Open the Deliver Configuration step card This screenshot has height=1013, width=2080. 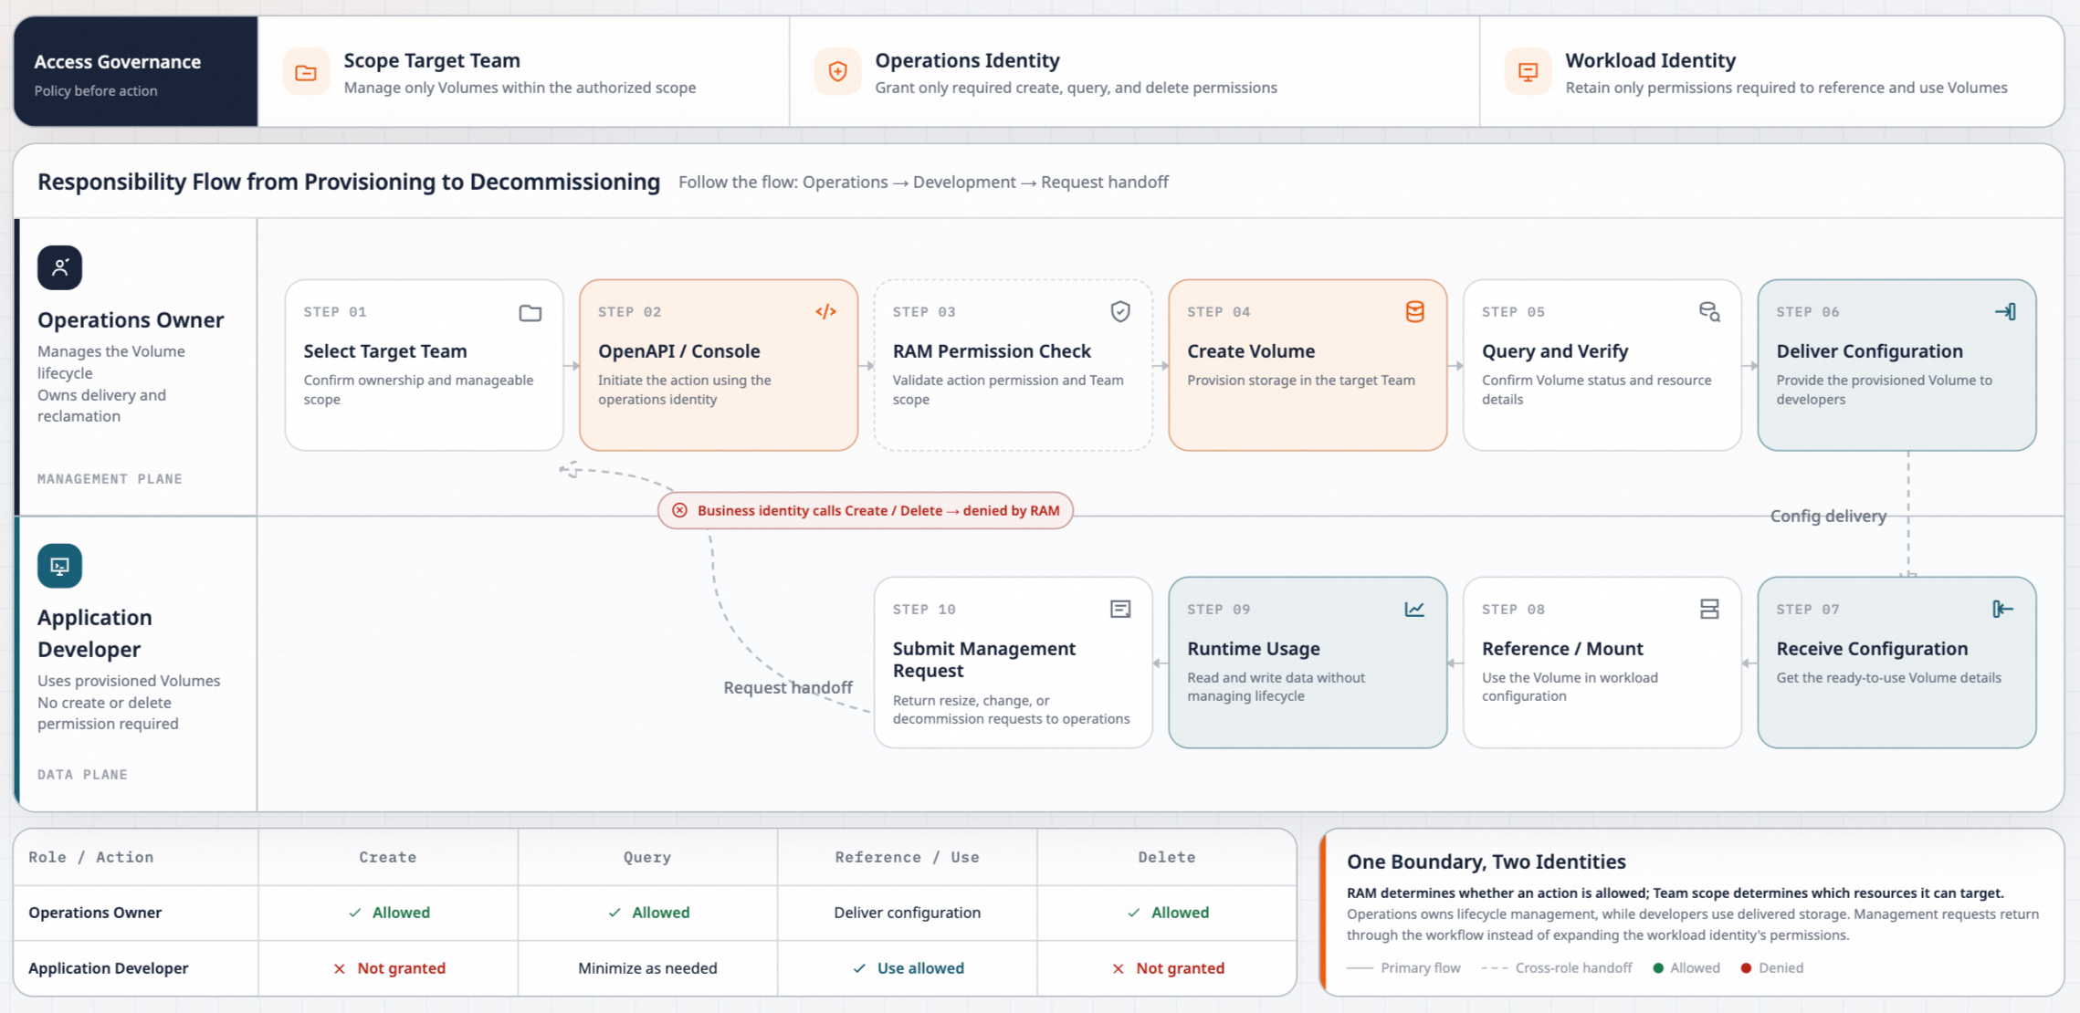(x=1896, y=365)
